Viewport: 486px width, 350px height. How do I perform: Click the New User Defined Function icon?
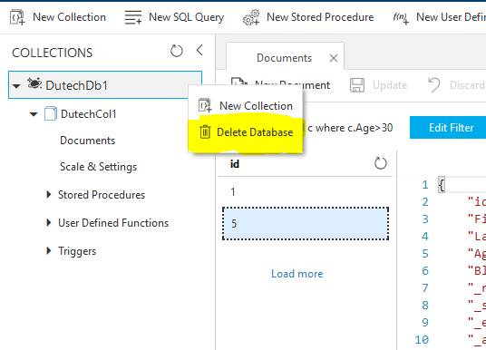click(x=401, y=17)
